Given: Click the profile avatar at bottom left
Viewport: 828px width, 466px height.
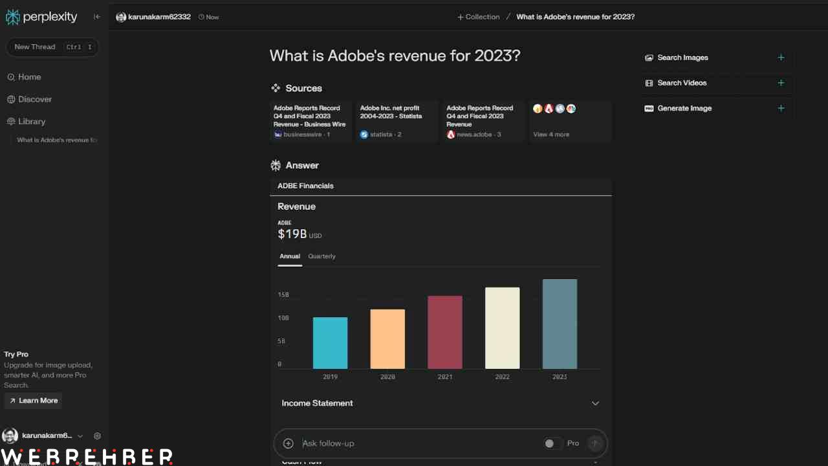Looking at the screenshot, I should (x=10, y=436).
